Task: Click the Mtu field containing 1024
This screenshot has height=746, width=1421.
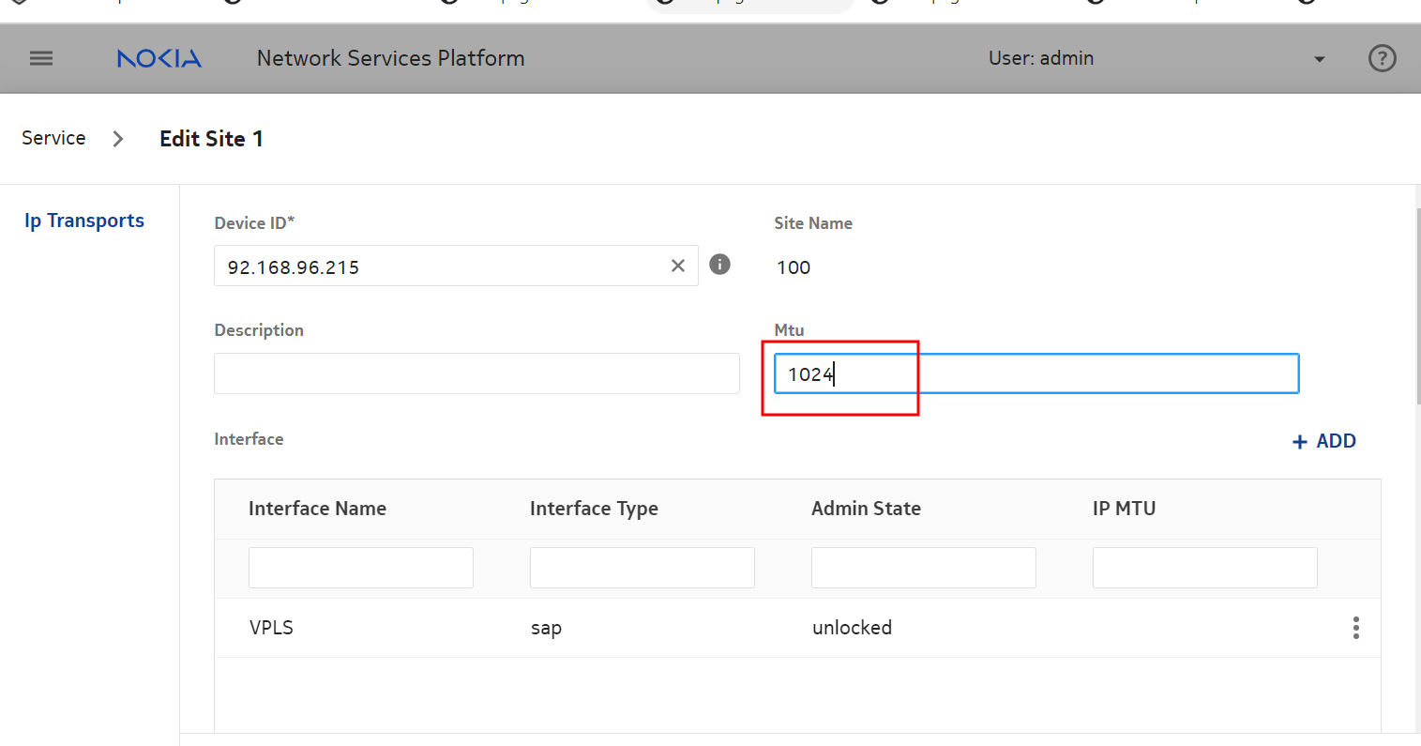Action: 1036,373
